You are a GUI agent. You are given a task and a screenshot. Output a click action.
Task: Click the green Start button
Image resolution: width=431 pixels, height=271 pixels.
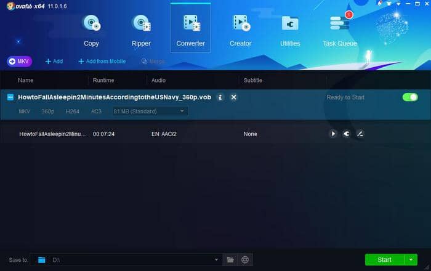click(384, 260)
